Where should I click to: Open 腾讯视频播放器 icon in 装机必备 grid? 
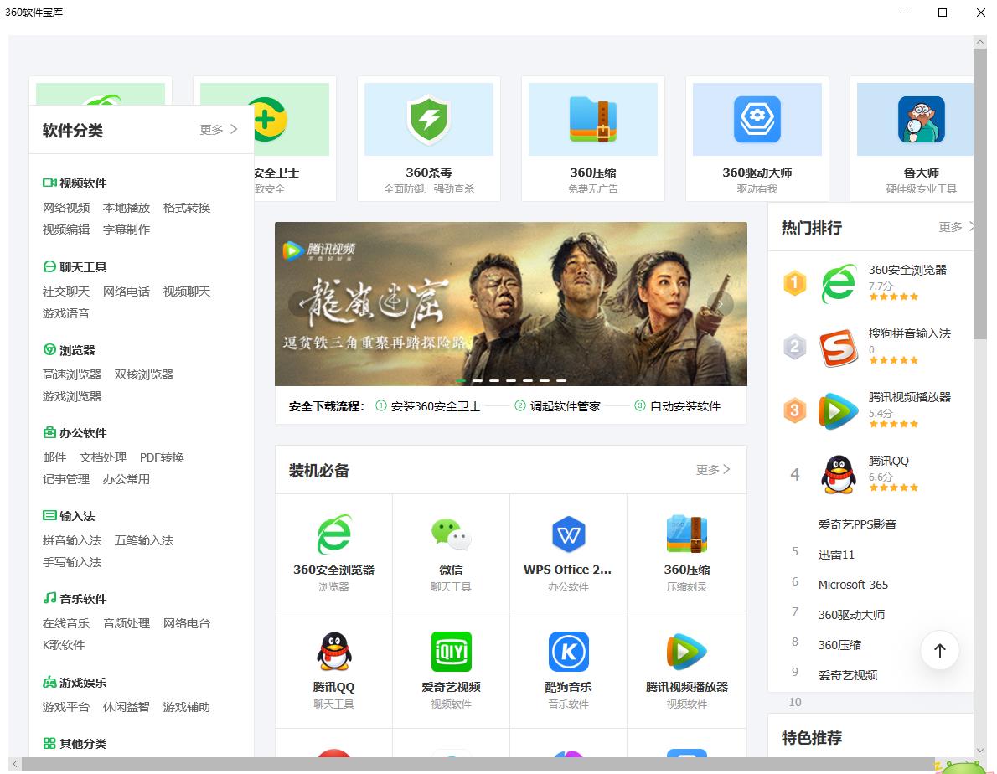tap(687, 652)
